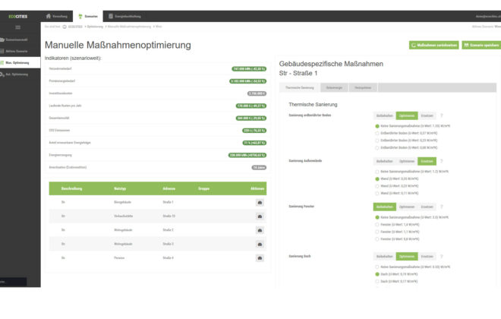The height and width of the screenshot is (319, 501).
Task: Switch to the Heizsysteme tab
Action: pos(363,87)
